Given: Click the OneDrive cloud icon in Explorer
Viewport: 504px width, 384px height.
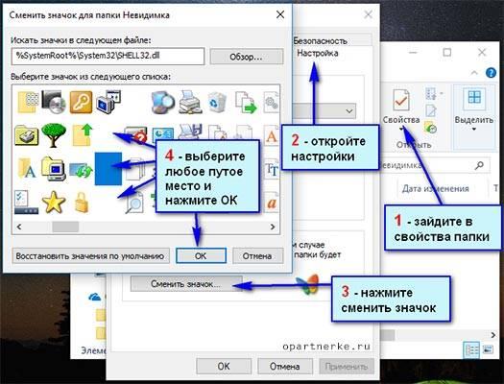Looking at the screenshot, I should pyautogui.click(x=94, y=297).
